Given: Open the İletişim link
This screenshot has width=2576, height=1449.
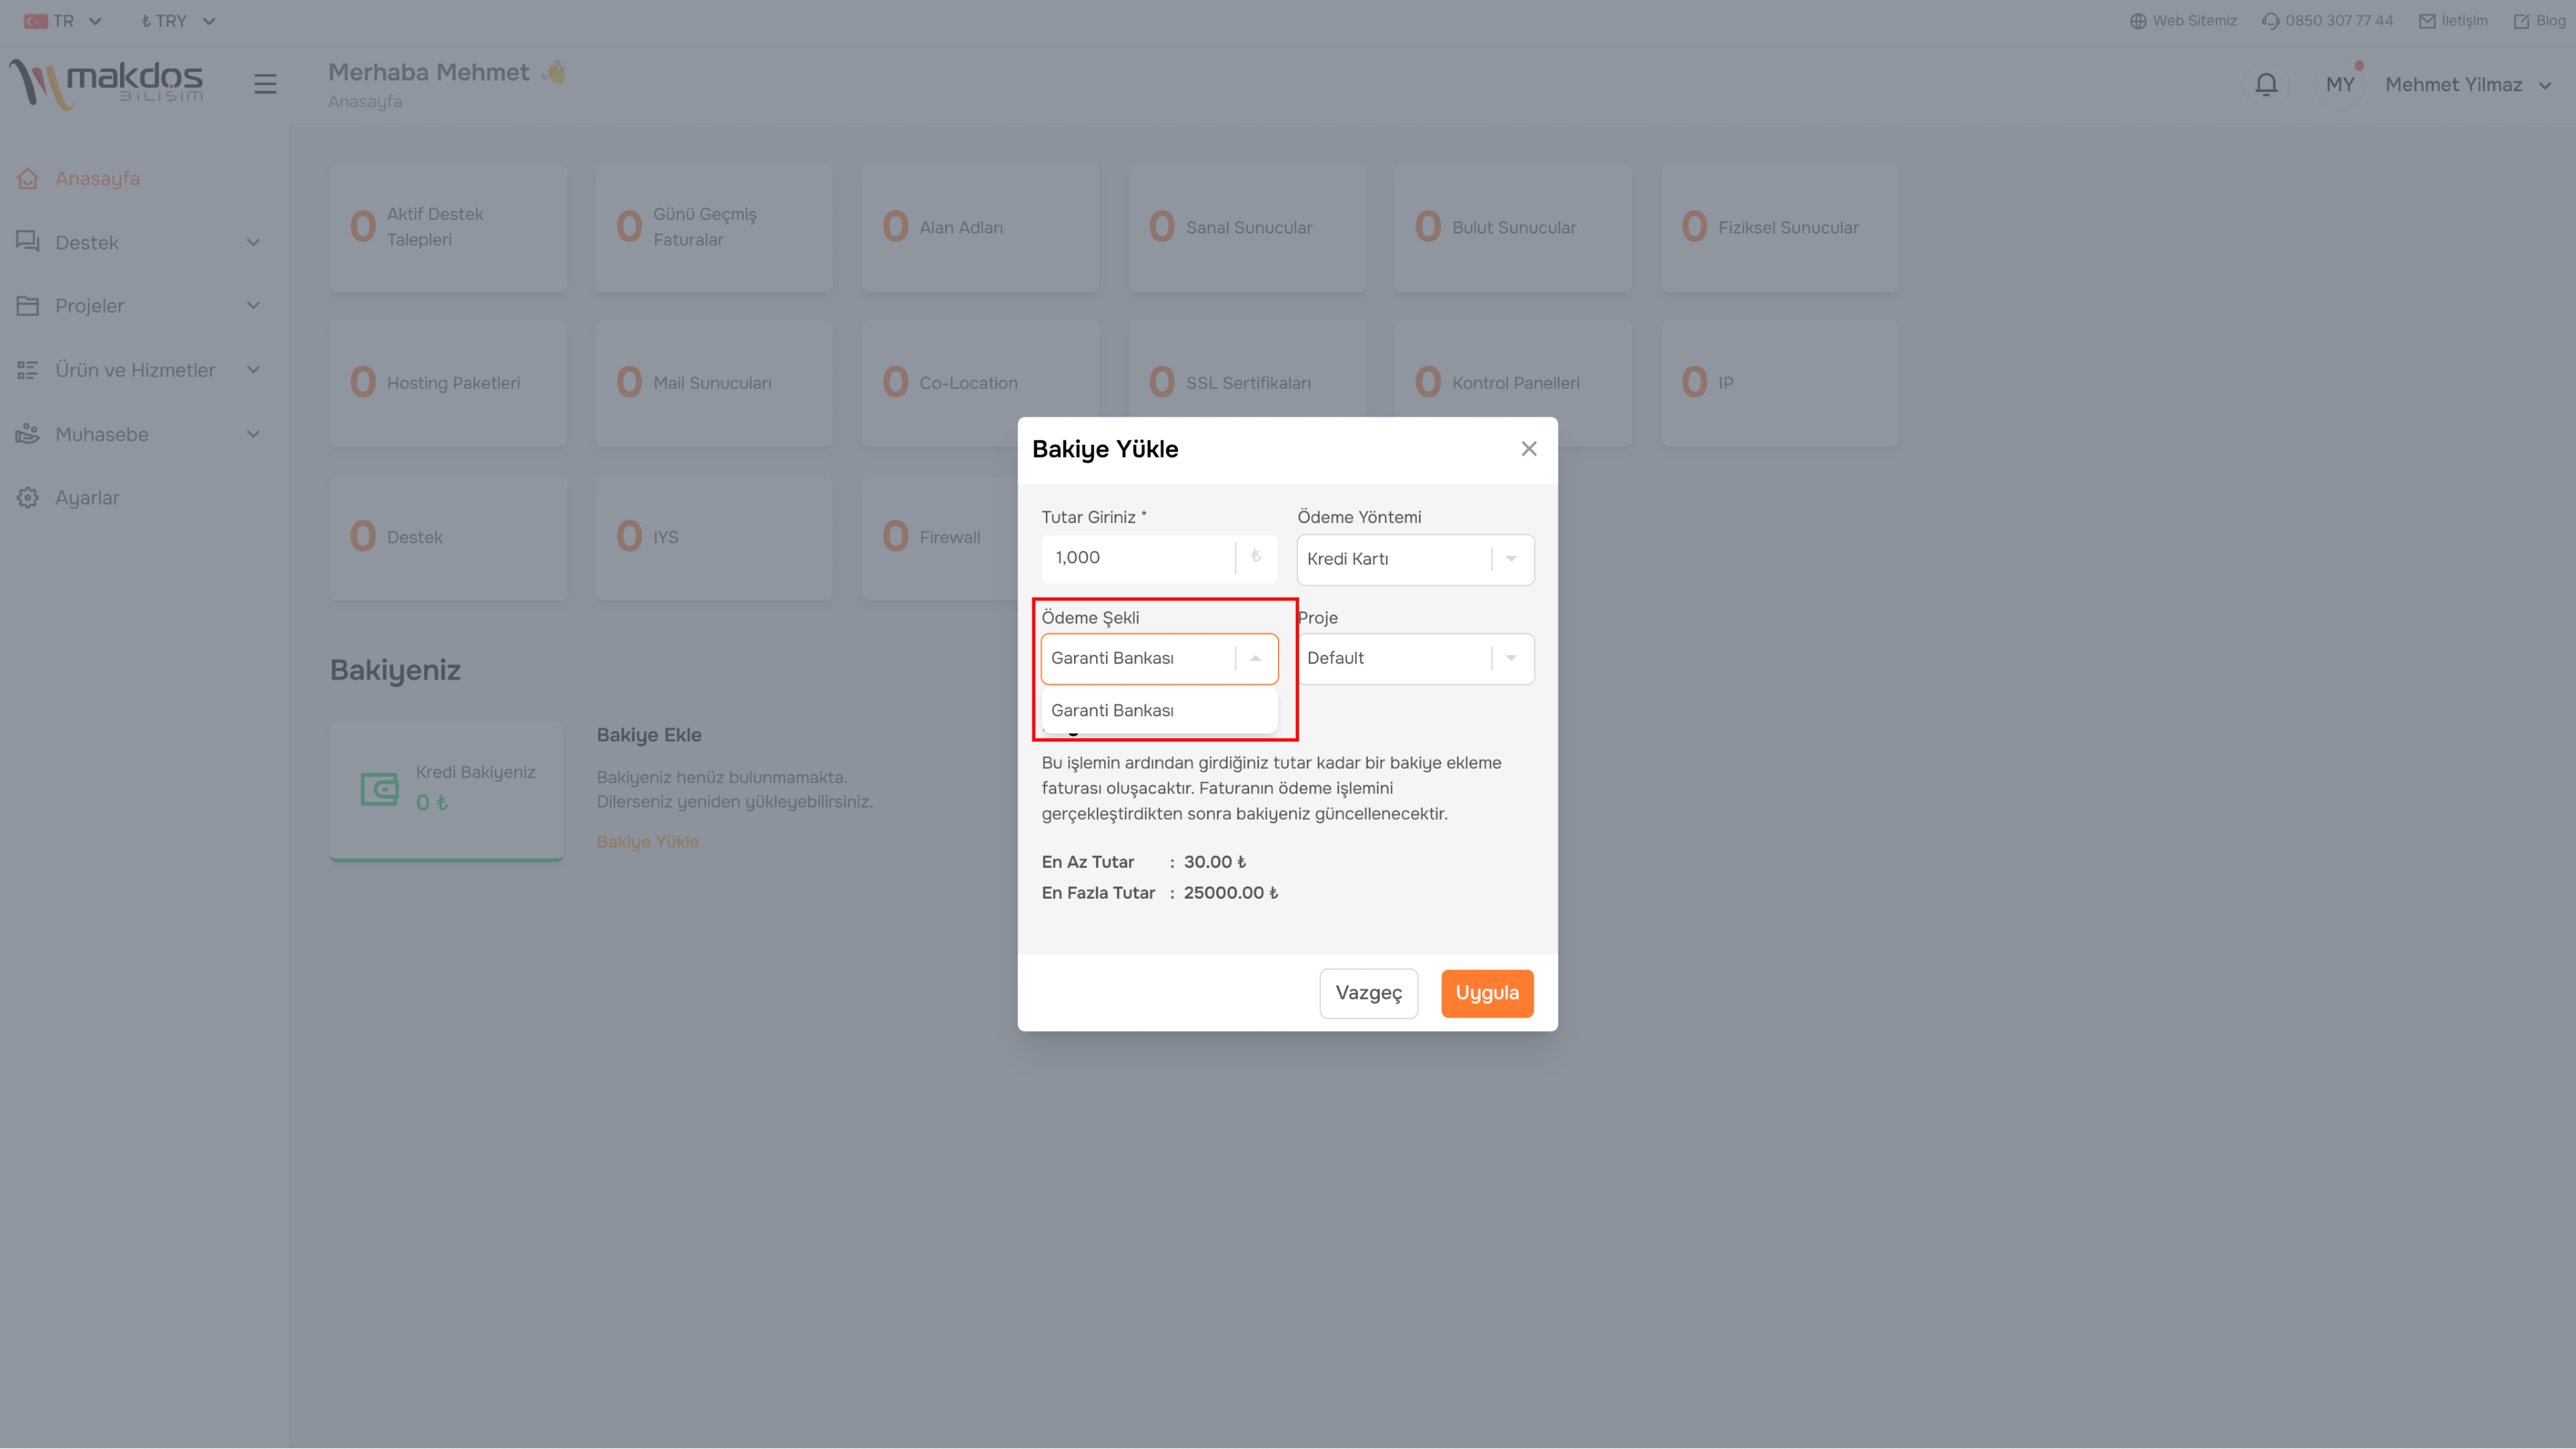Looking at the screenshot, I should (2453, 21).
